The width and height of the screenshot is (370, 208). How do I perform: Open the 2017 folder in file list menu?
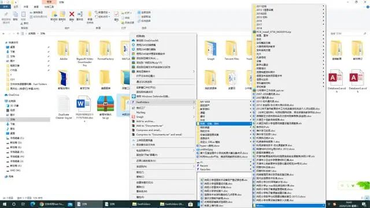[x=289, y=24]
